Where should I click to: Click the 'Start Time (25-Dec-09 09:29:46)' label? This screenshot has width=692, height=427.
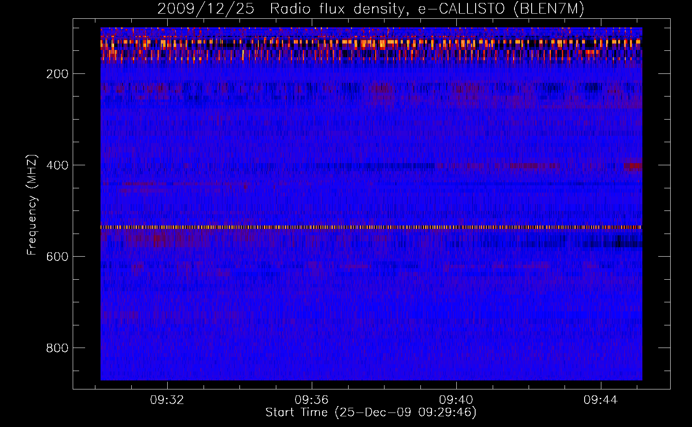(371, 412)
